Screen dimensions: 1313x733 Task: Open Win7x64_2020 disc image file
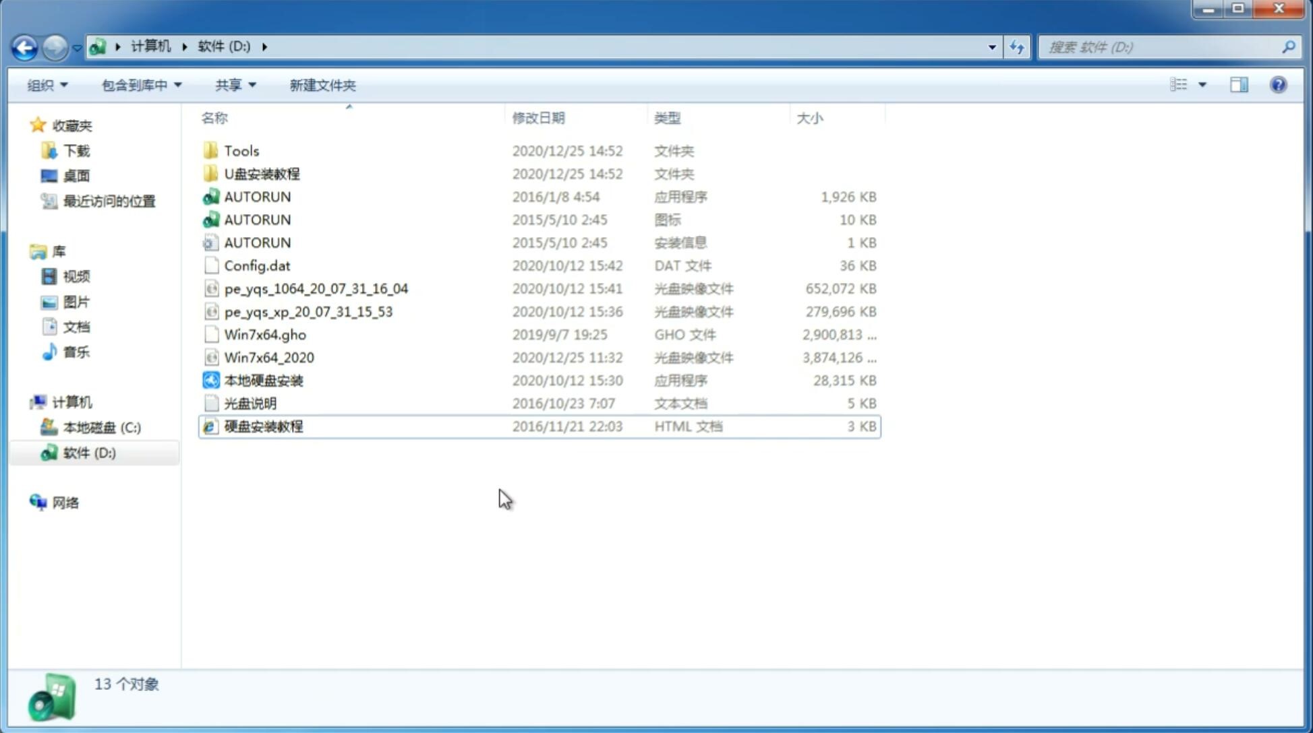coord(268,356)
